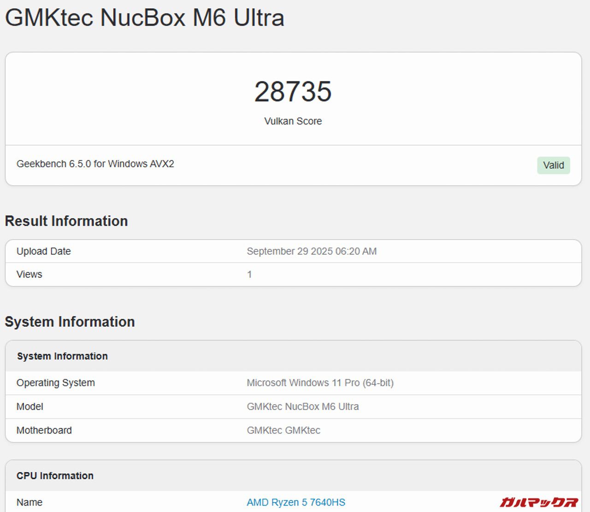This screenshot has width=590, height=512.
Task: Click the GMKtec NucBox M6 Ultra model value
Action: 302,406
